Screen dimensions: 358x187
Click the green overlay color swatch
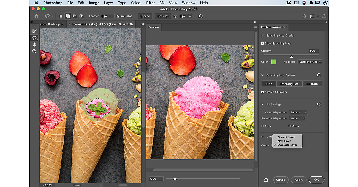click(274, 62)
